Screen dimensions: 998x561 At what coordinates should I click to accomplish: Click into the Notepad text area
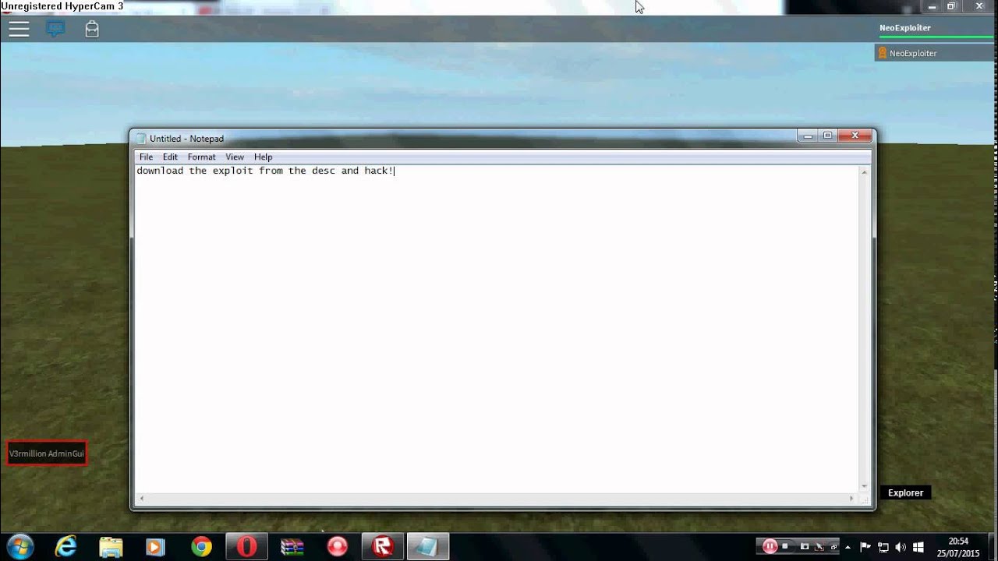497,327
